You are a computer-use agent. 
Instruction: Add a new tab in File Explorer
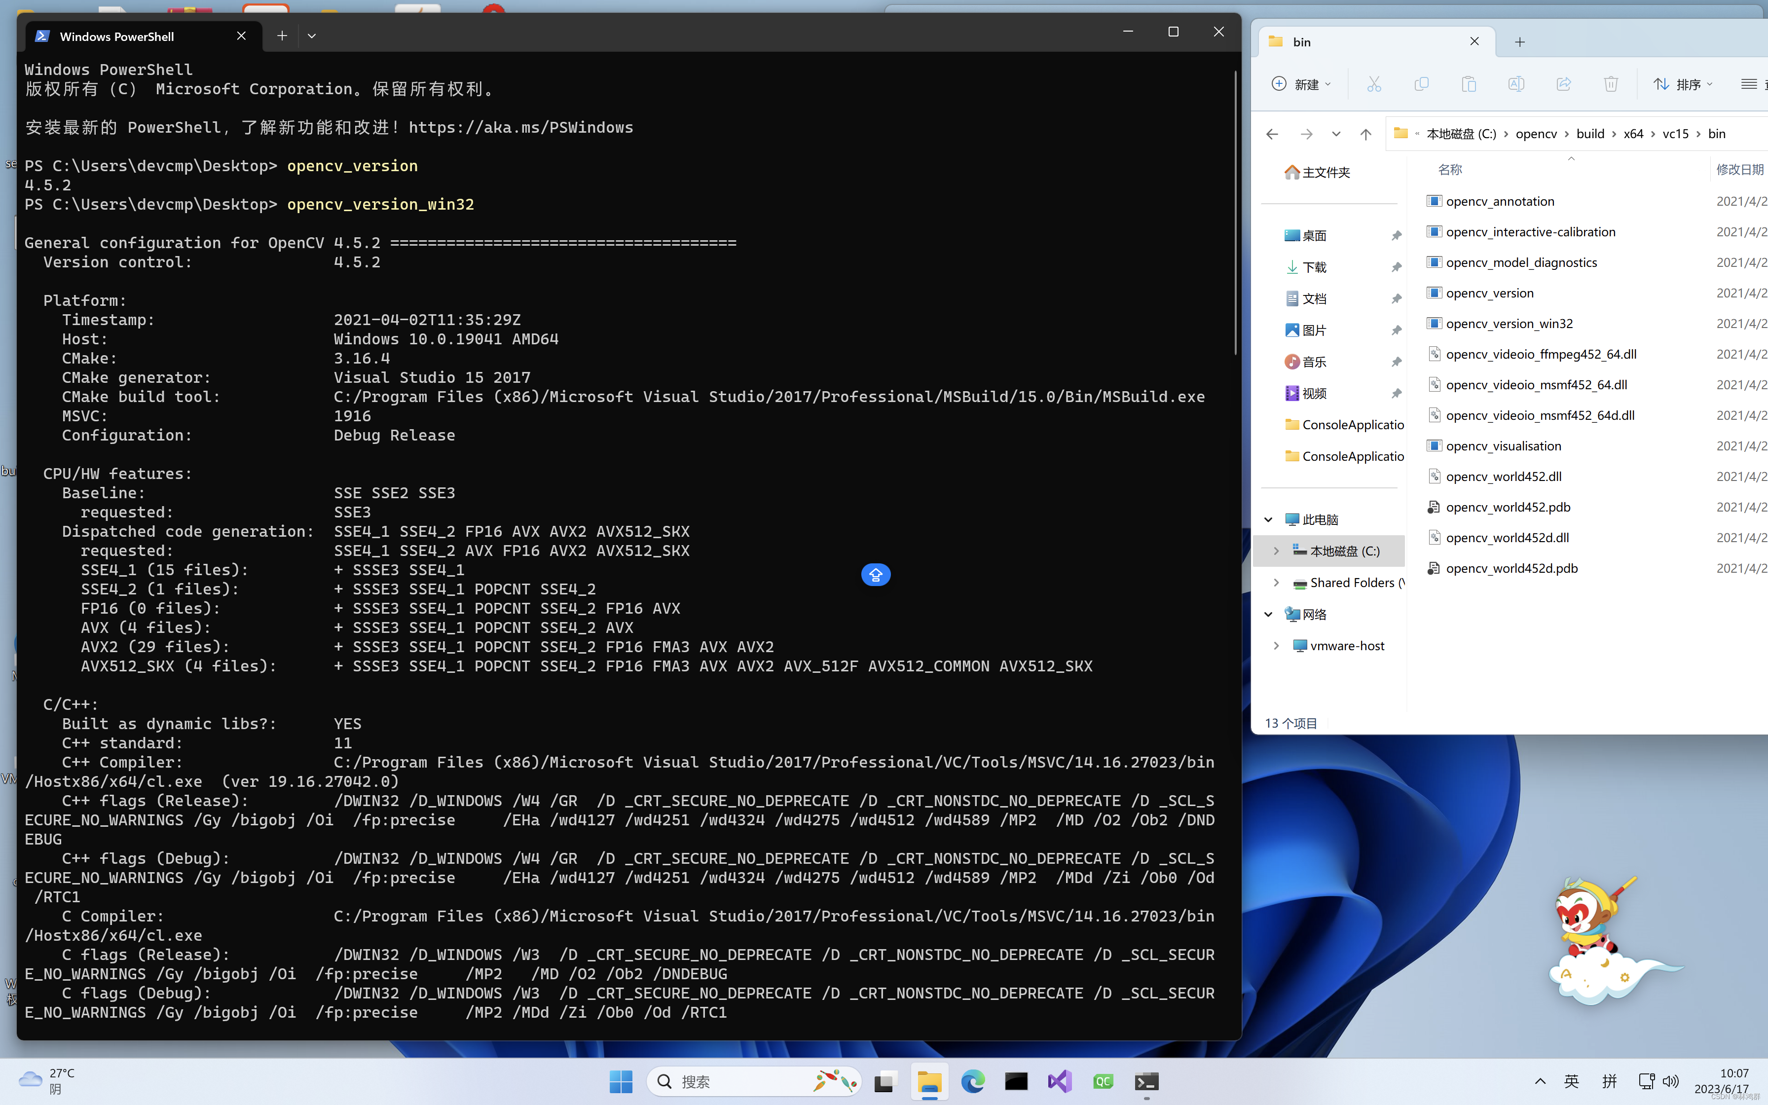tap(1519, 41)
